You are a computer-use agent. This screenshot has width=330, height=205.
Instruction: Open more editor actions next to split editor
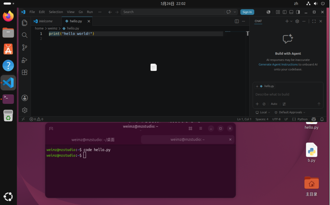point(243,21)
